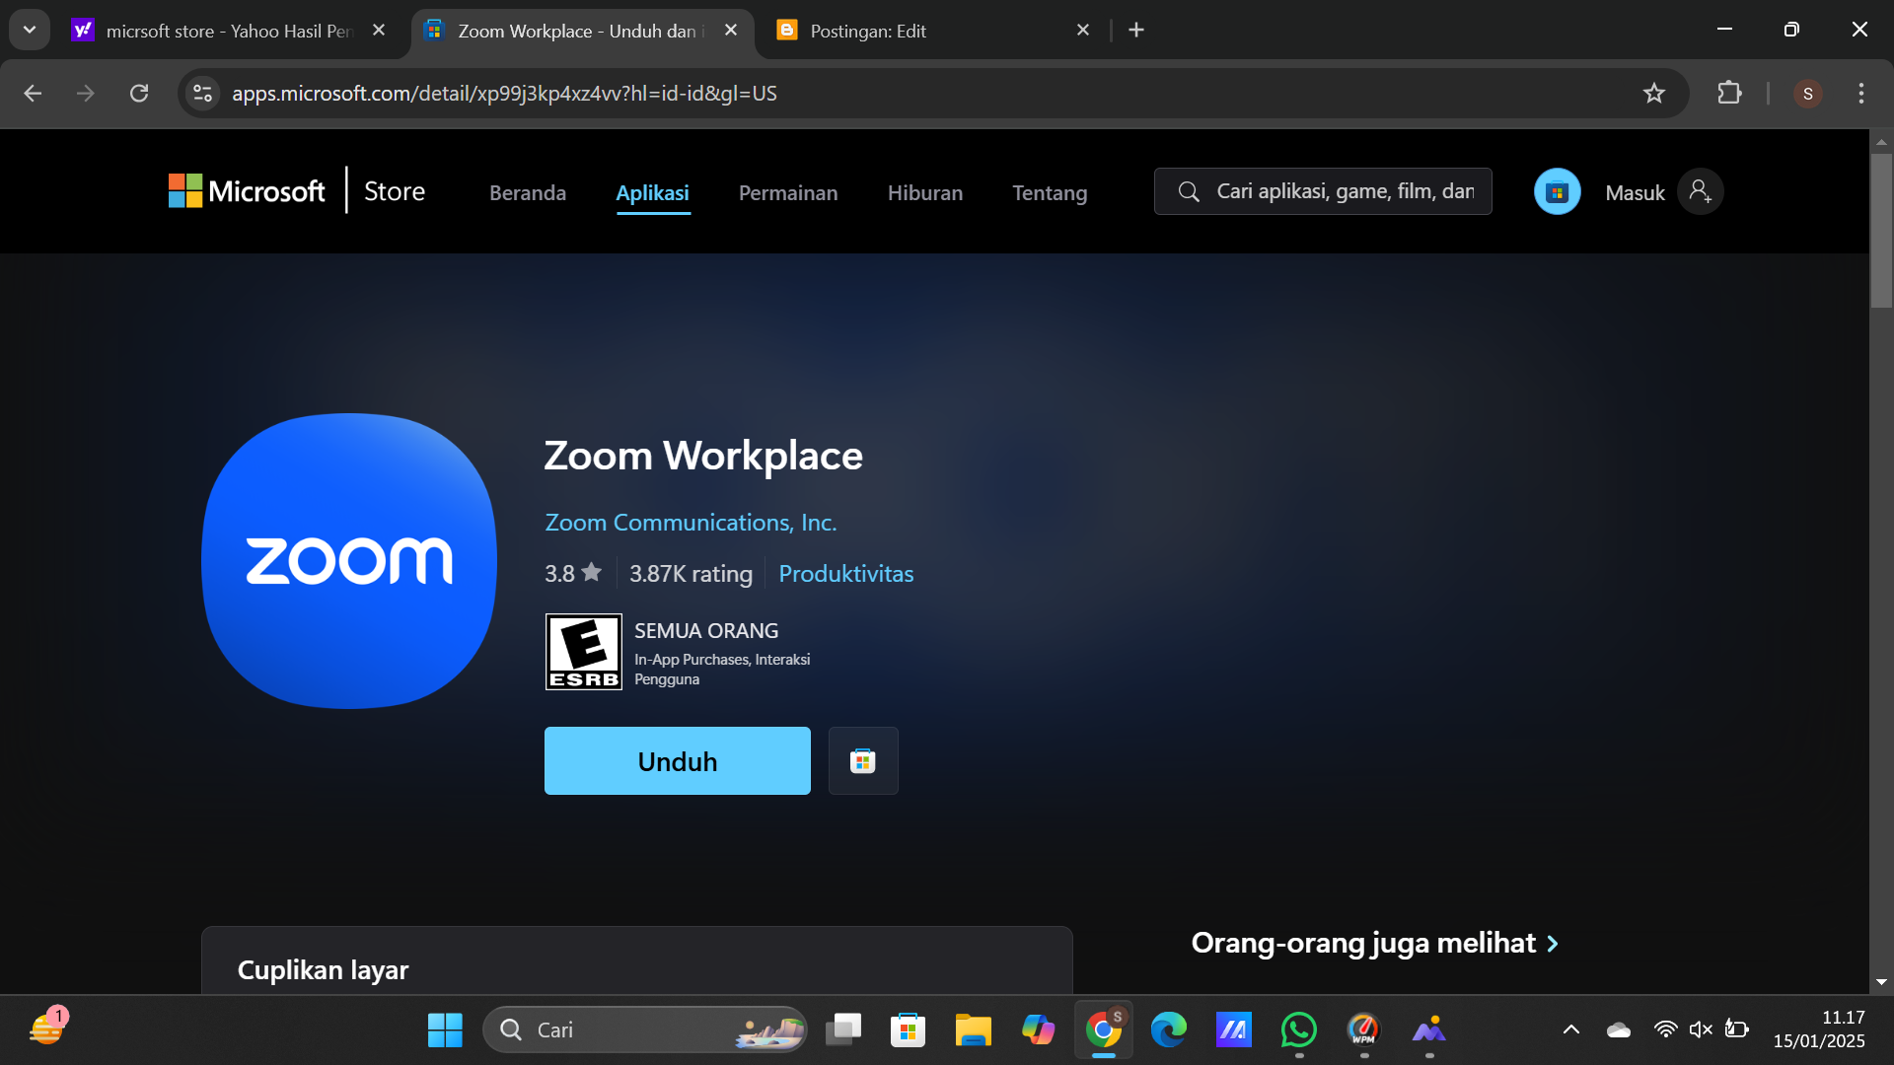1894x1065 pixels.
Task: Open File Explorer from taskbar
Action: (x=973, y=1029)
